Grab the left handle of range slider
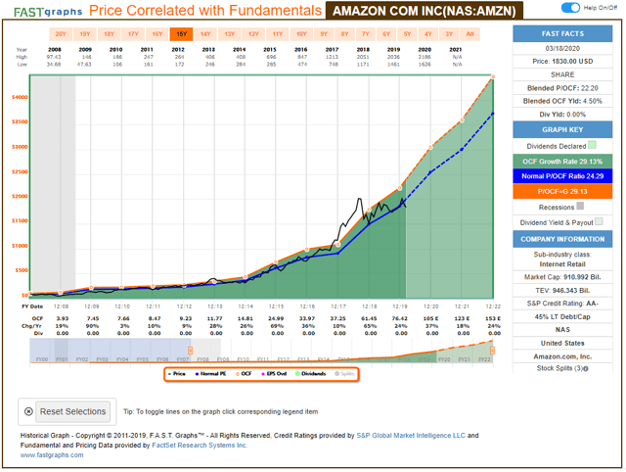Viewport: 626px width, 472px height. pyautogui.click(x=191, y=351)
